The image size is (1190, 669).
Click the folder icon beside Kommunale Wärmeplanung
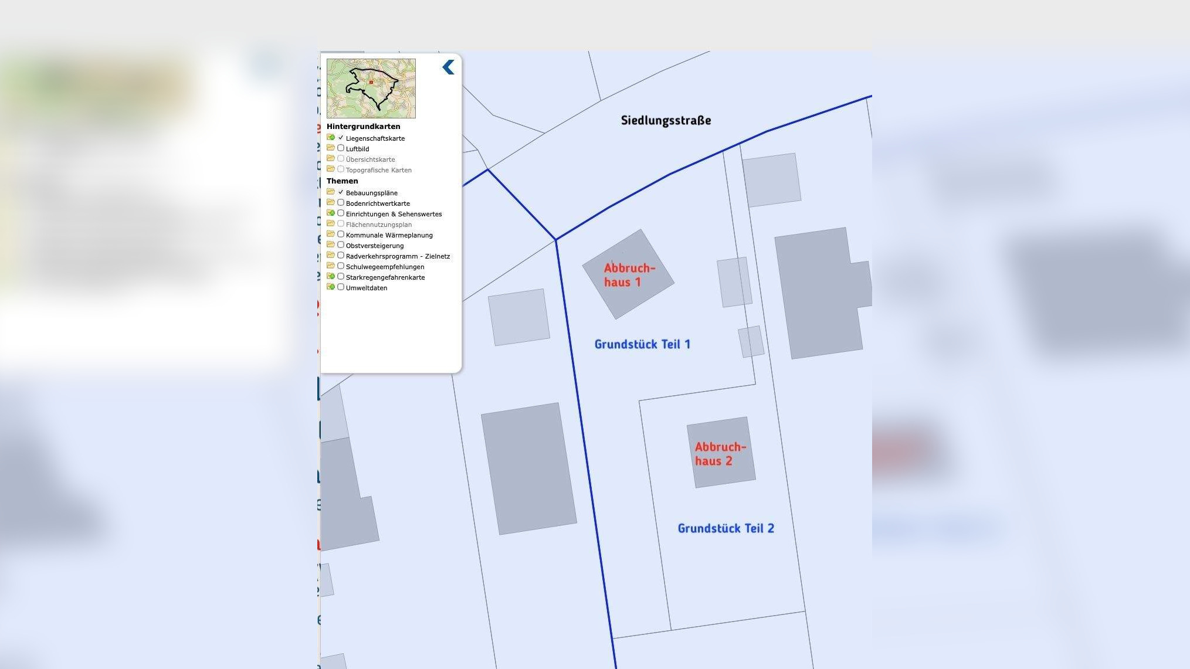pyautogui.click(x=332, y=234)
